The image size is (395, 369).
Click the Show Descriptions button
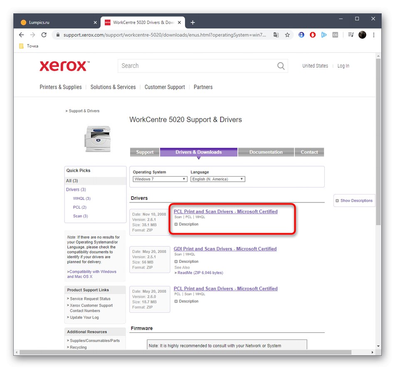coord(354,200)
